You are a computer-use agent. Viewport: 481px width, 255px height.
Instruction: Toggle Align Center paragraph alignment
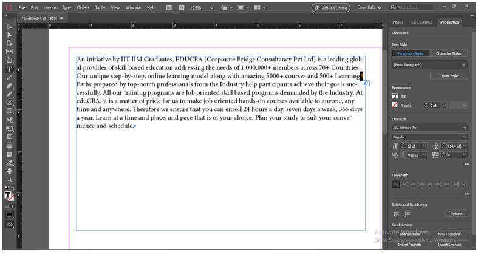tap(404, 184)
